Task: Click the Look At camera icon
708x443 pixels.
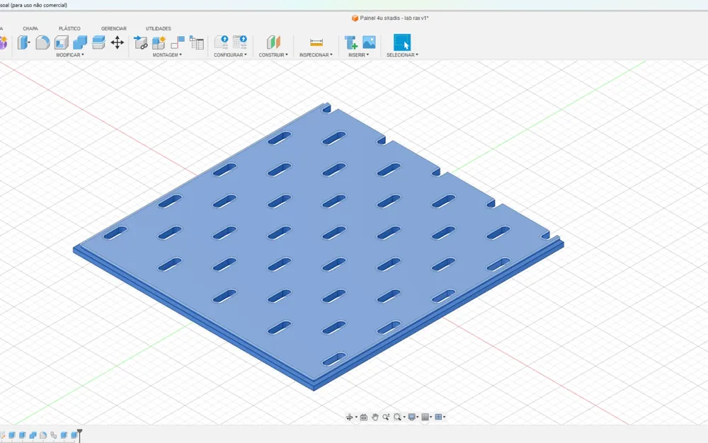Action: 363,418
